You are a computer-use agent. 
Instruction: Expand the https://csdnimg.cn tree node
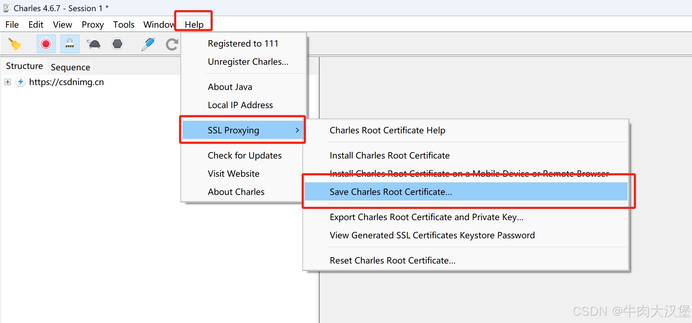click(8, 82)
